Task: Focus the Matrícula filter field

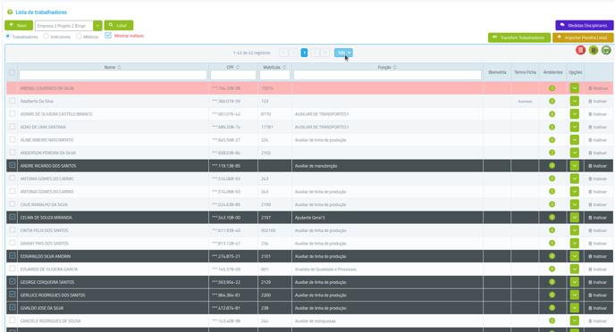Action: (x=275, y=75)
